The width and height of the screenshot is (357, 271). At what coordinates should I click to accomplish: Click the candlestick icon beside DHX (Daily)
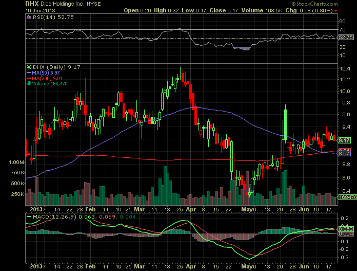click(29, 67)
